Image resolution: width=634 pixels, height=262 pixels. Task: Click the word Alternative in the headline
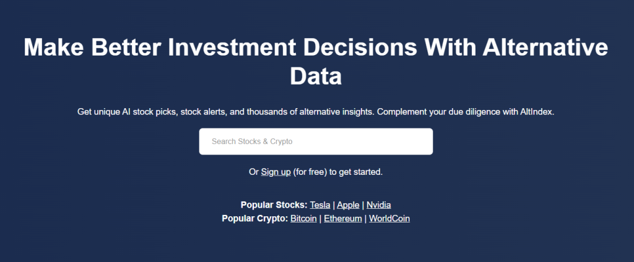click(545, 48)
